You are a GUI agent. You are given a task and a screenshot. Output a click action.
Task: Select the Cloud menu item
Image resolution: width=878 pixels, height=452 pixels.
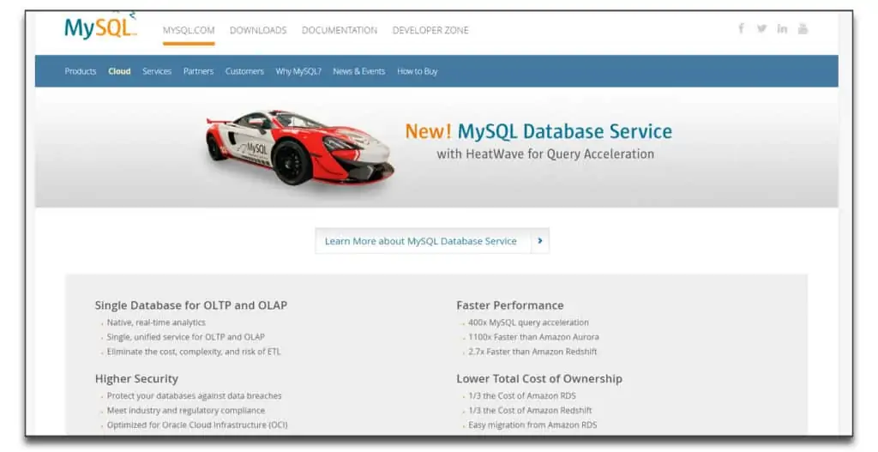pos(119,71)
